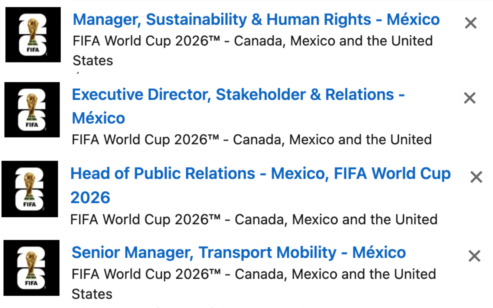Image resolution: width=493 pixels, height=308 pixels.
Task: Click the FIFA 26 logo beside Sustainability job
Action: pos(33,35)
